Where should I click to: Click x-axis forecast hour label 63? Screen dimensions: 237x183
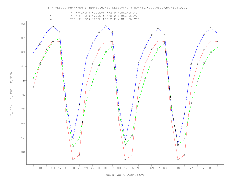(171, 168)
